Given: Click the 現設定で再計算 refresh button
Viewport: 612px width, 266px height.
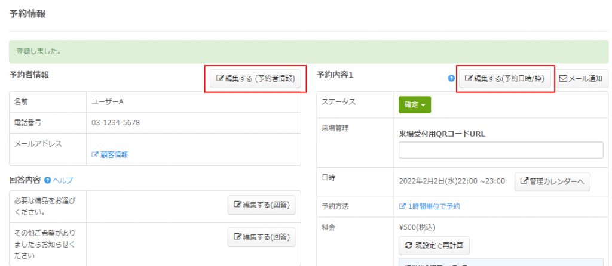Looking at the screenshot, I should pyautogui.click(x=434, y=245).
